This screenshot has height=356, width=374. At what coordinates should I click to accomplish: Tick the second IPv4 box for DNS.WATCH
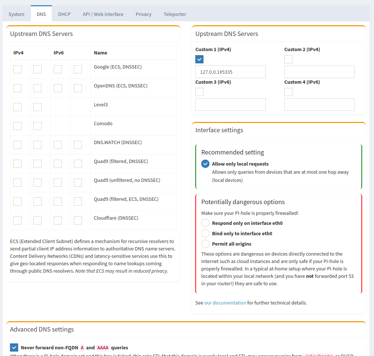37,145
